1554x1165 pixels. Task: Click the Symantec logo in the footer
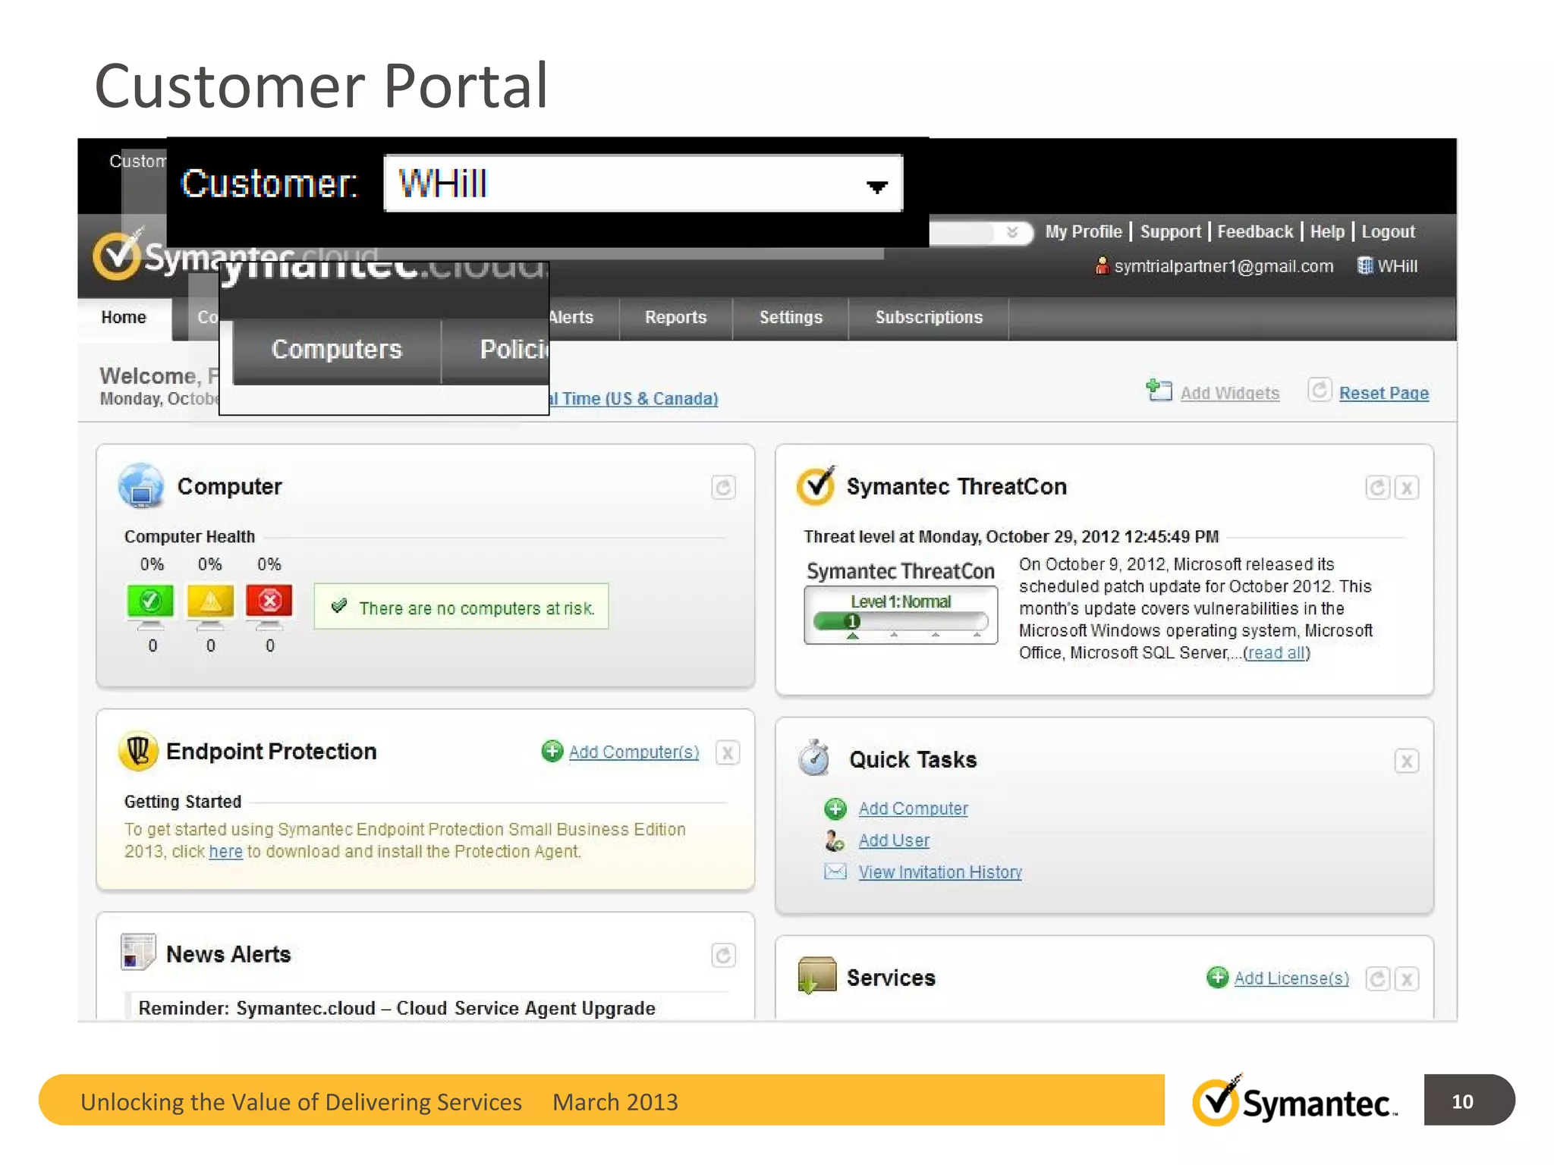(x=1294, y=1101)
